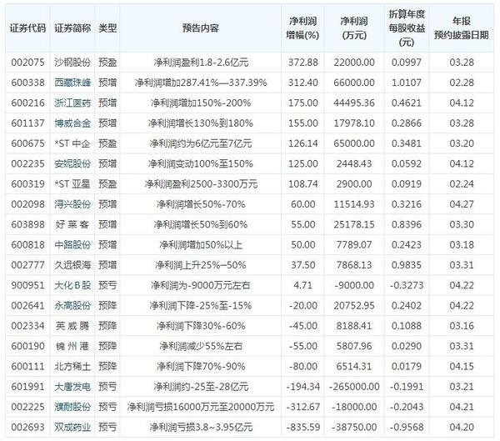500x441 pixels.
Task: Select stock code 002235
Action: click(27, 163)
